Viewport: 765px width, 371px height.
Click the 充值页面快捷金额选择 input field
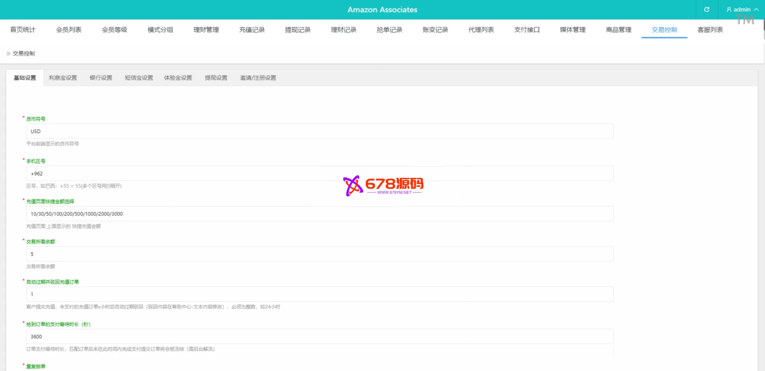pyautogui.click(x=319, y=214)
